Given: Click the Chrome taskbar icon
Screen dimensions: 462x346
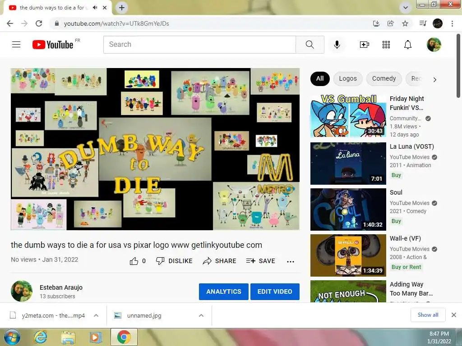Looking at the screenshot, I should point(124,337).
